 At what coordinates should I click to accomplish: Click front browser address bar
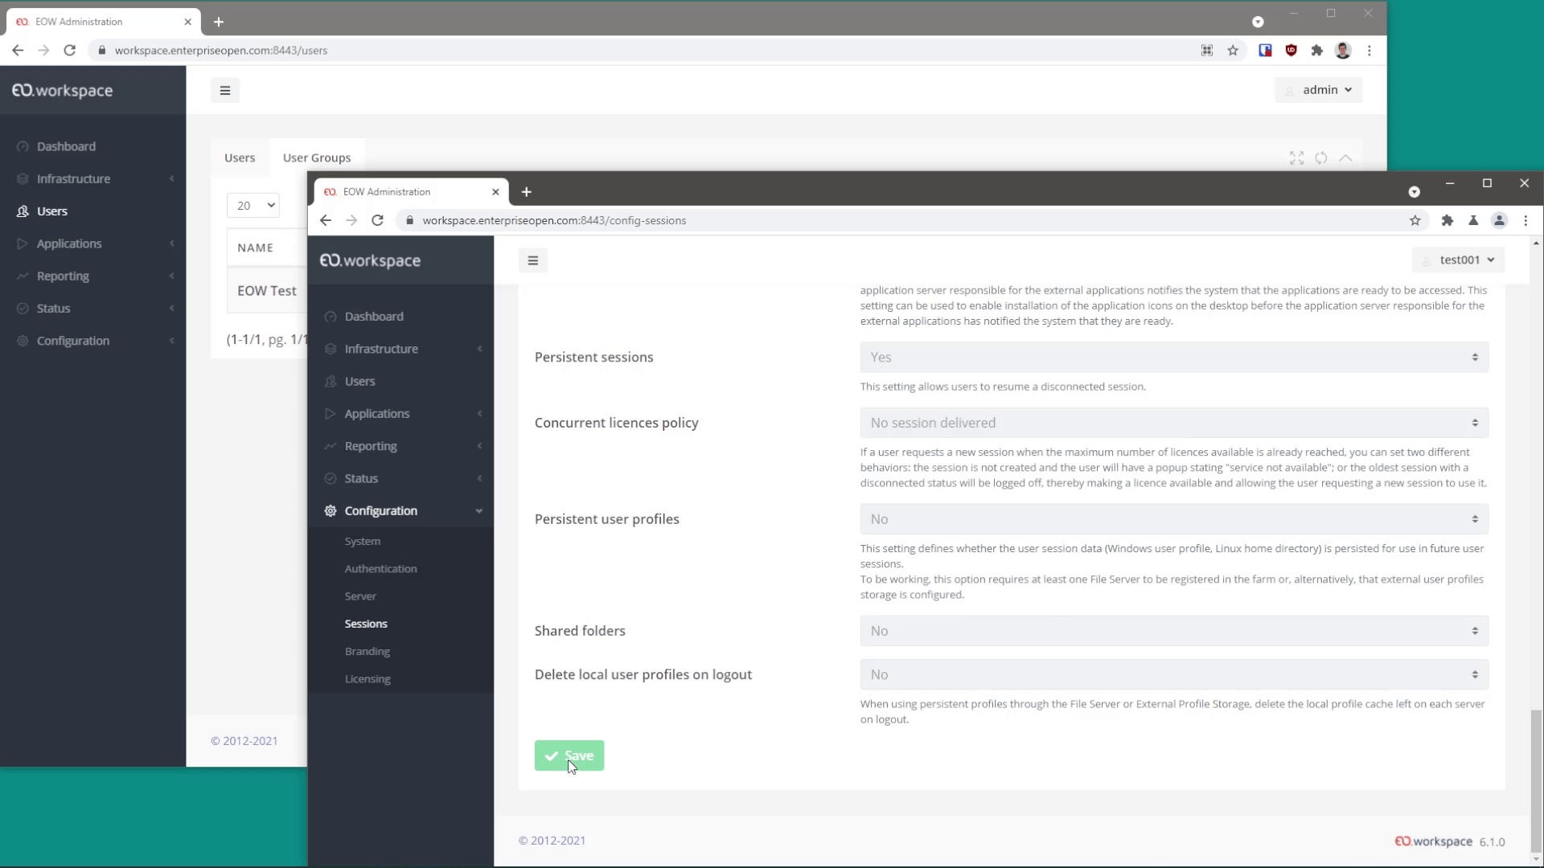coord(913,220)
